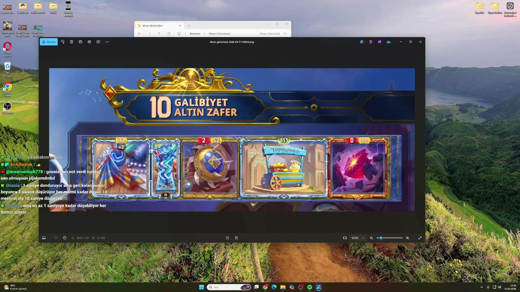The height and width of the screenshot is (292, 520).
Task: Close the Ekran Görüntüleri tab in File Explorer
Action: 180,26
